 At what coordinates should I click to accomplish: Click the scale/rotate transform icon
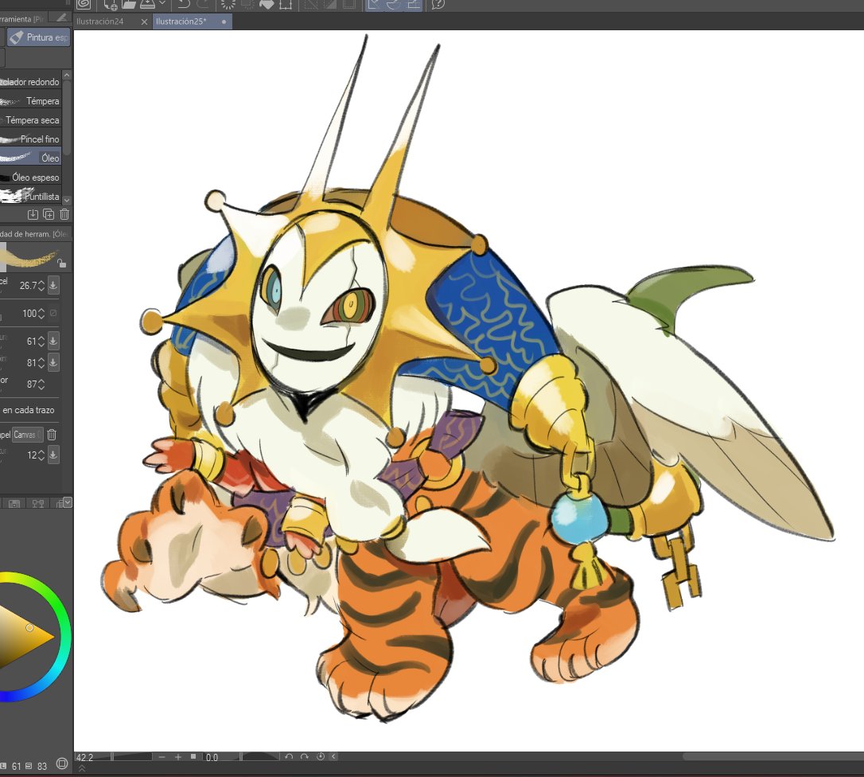click(286, 5)
